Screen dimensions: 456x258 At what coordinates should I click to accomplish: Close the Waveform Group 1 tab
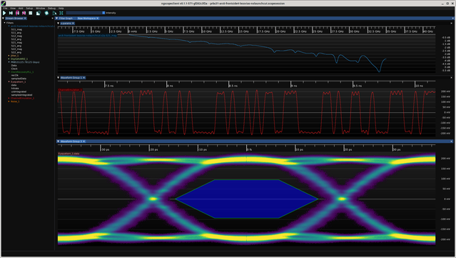pyautogui.click(x=84, y=78)
